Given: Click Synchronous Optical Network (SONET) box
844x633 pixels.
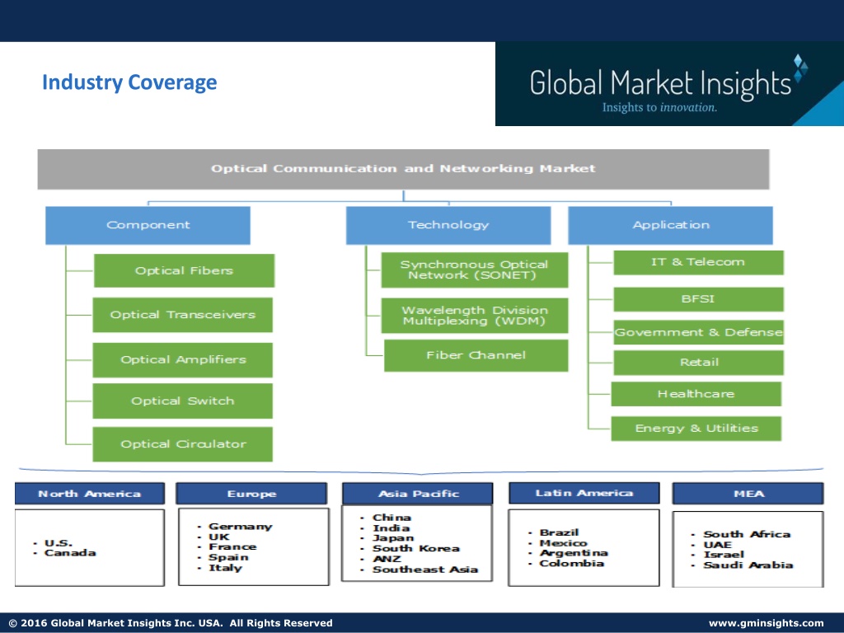Looking at the screenshot, I should coord(474,270).
